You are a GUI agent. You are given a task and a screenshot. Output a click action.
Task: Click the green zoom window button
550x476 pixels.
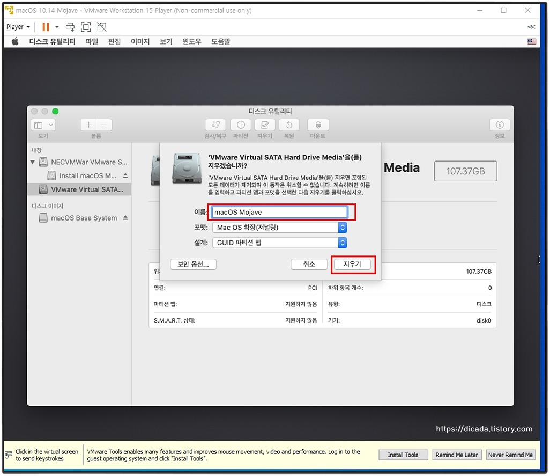[x=55, y=111]
